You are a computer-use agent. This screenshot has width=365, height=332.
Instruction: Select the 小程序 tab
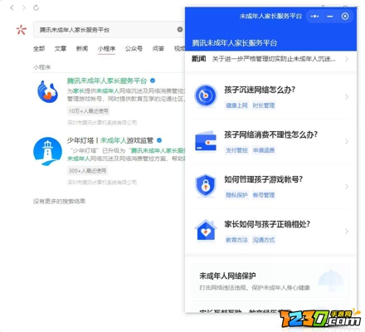pyautogui.click(x=106, y=49)
